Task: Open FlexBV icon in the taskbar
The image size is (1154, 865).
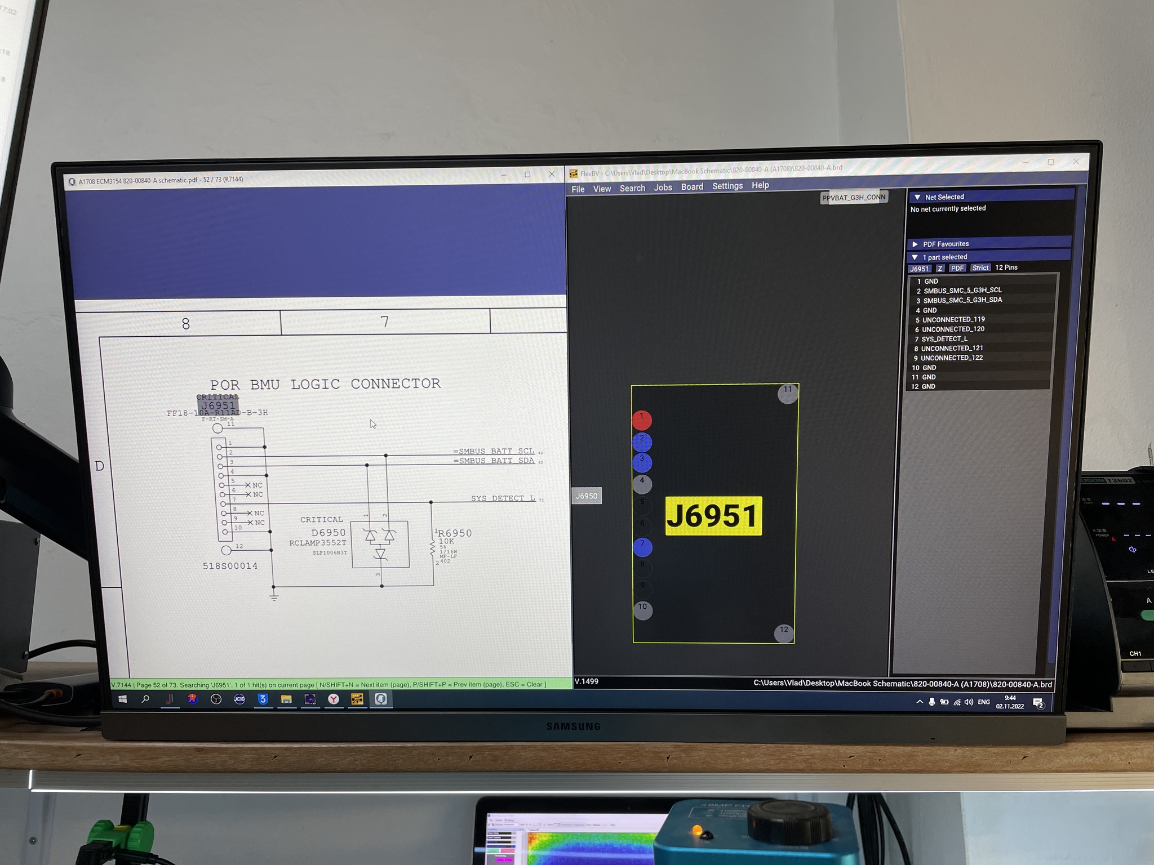Action: tap(357, 699)
